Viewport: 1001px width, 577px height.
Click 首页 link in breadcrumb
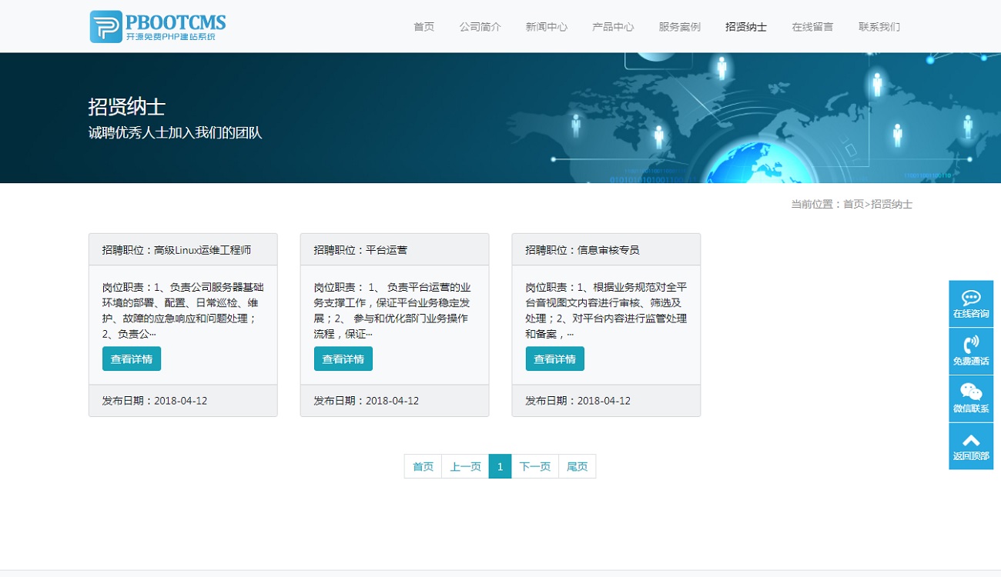pos(853,204)
